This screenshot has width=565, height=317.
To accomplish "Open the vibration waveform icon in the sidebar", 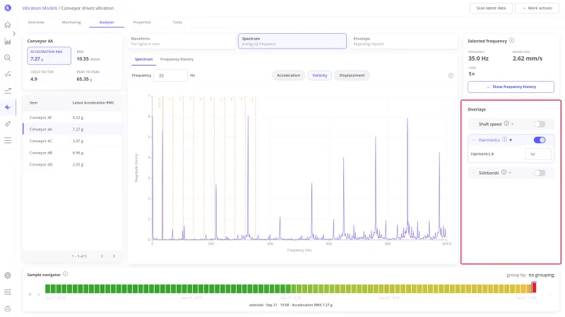I will [8, 107].
